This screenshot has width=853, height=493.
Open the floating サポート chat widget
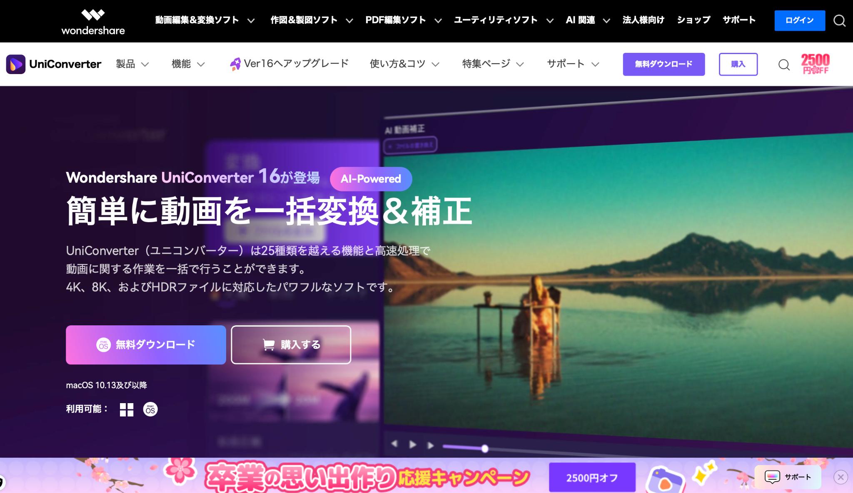pyautogui.click(x=788, y=477)
